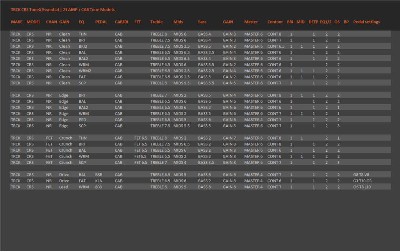The width and height of the screenshot is (400, 251).
Task: Click 'MASTER 4' in the Edge PED row
Action: (253, 120)
